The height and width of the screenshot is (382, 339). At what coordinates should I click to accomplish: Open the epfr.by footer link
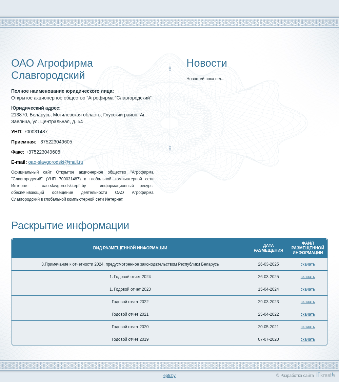tap(169, 376)
